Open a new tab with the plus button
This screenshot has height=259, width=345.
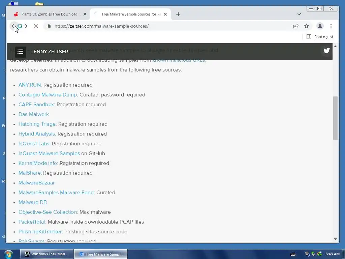[178, 14]
